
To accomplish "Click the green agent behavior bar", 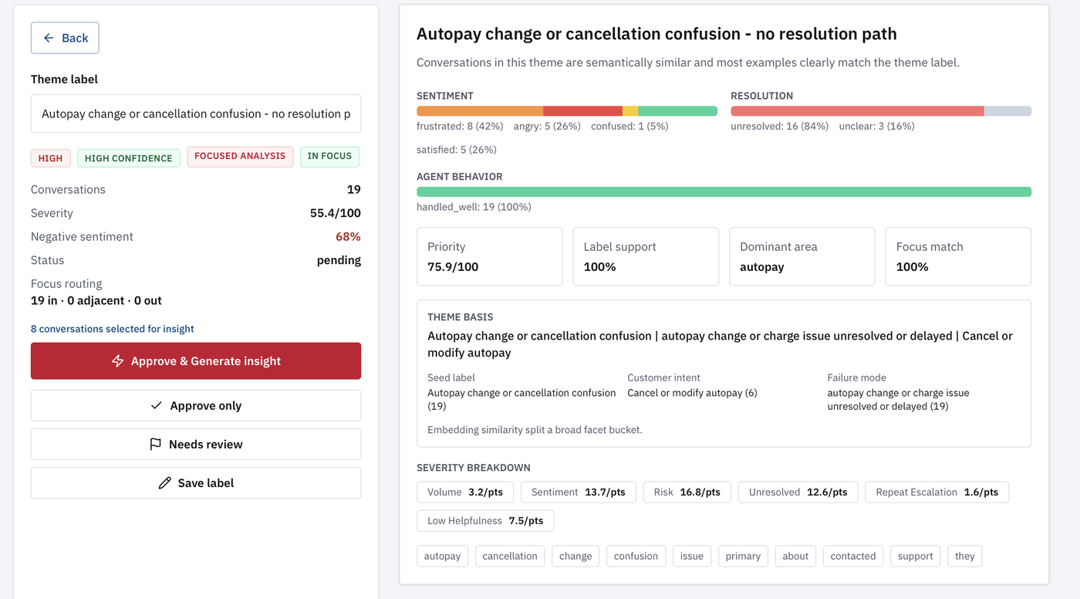I will (724, 191).
